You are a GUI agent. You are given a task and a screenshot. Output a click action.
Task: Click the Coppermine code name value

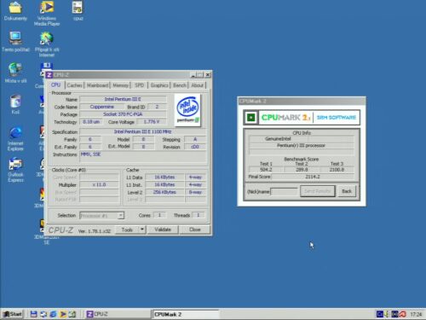pyautogui.click(x=101, y=107)
